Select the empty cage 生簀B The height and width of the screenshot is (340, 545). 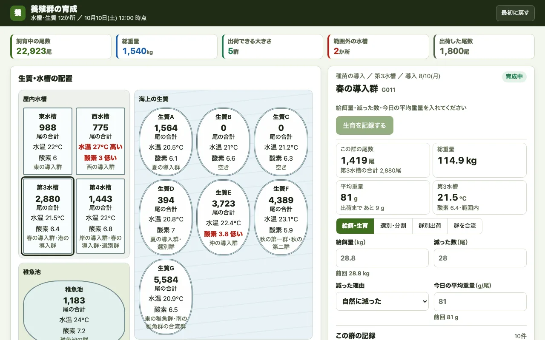224,142
